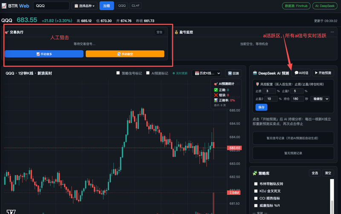Open the 回测 backtest button
The height and width of the screenshot is (214, 341).
click(x=233, y=73)
